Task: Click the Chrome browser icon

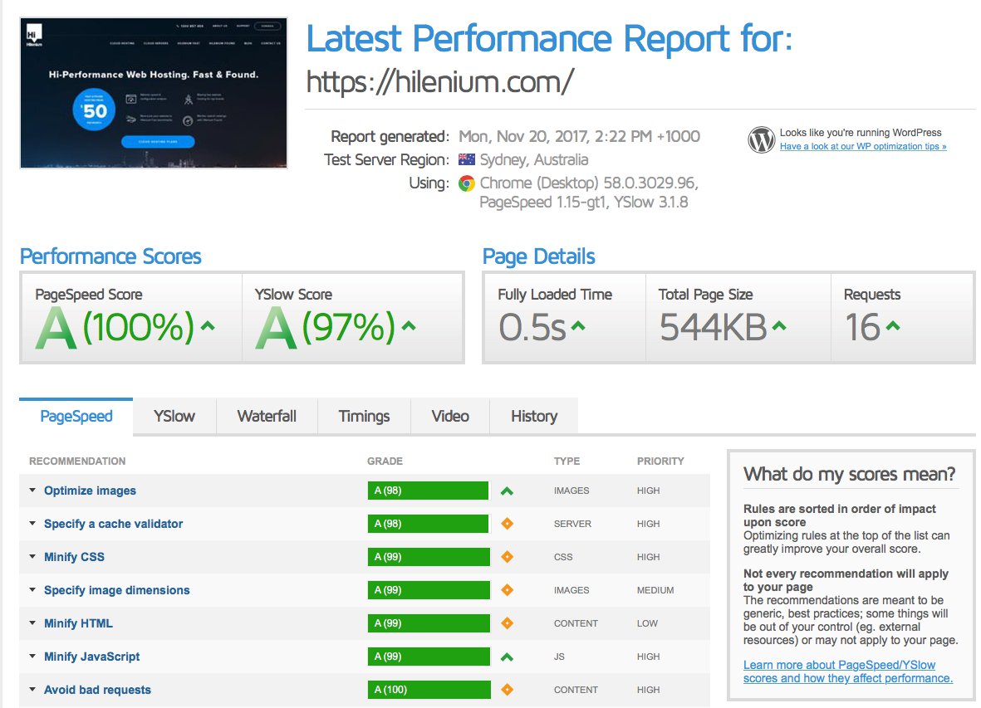Action: (x=466, y=183)
